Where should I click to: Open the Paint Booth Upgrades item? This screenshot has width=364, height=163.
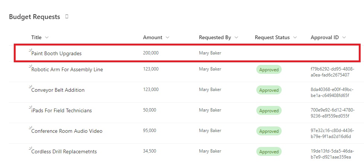click(56, 53)
